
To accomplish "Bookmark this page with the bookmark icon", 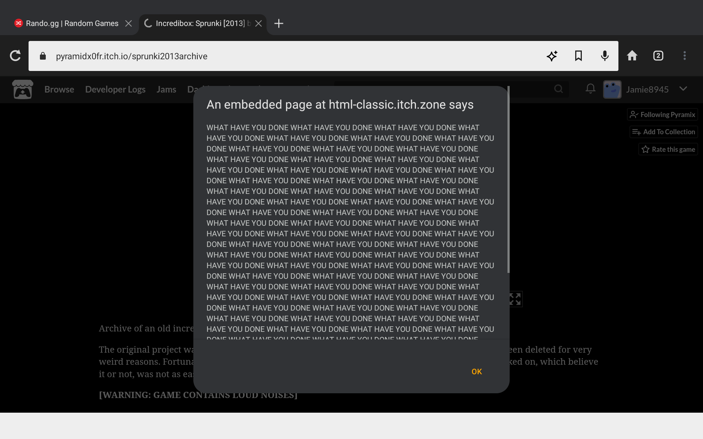I will 578,56.
